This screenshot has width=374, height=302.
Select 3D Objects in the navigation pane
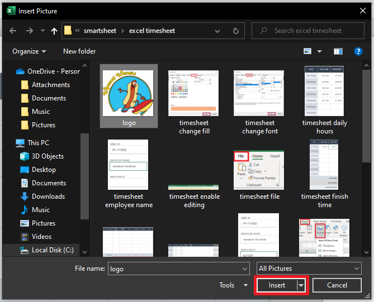pyautogui.click(x=48, y=156)
